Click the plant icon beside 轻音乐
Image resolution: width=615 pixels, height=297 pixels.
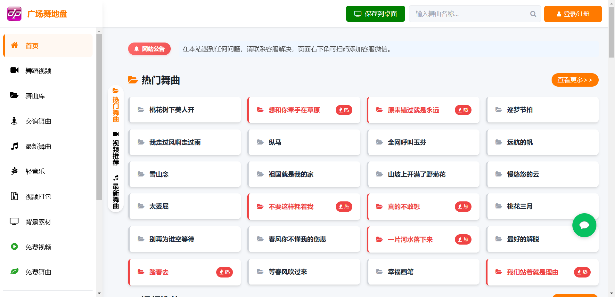tap(14, 171)
